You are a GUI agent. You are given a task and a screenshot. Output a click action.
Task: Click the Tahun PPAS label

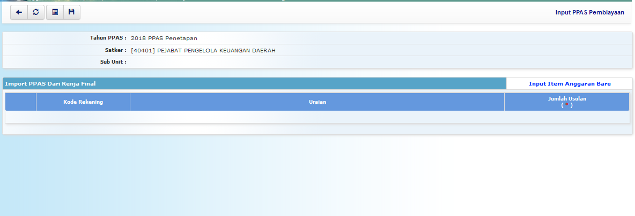tap(108, 38)
